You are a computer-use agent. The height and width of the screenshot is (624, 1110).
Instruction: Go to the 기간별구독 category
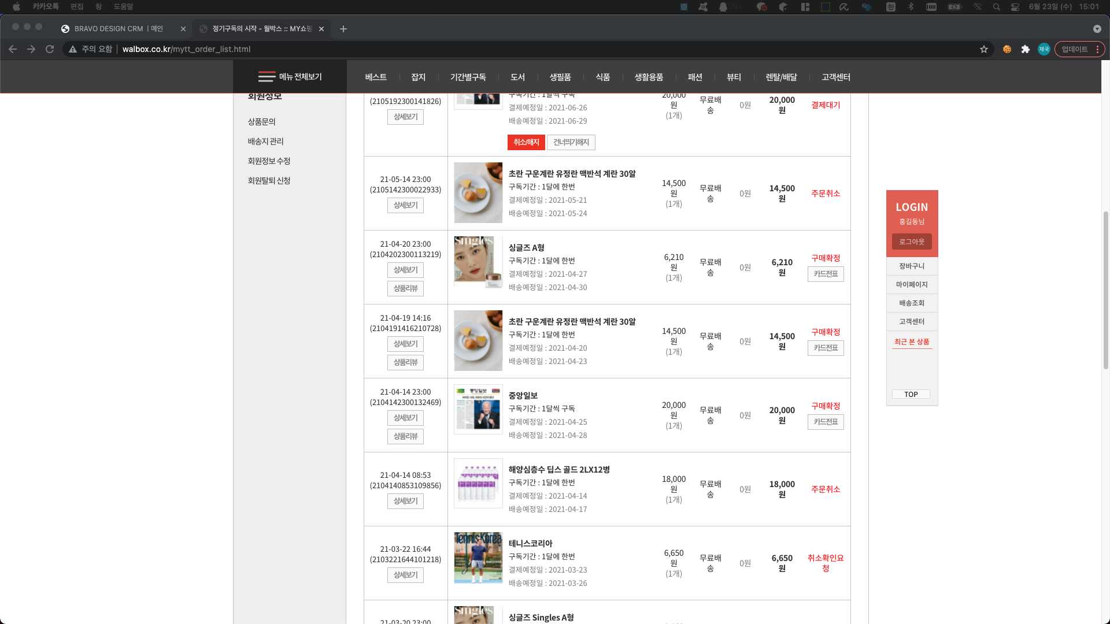[x=468, y=77]
